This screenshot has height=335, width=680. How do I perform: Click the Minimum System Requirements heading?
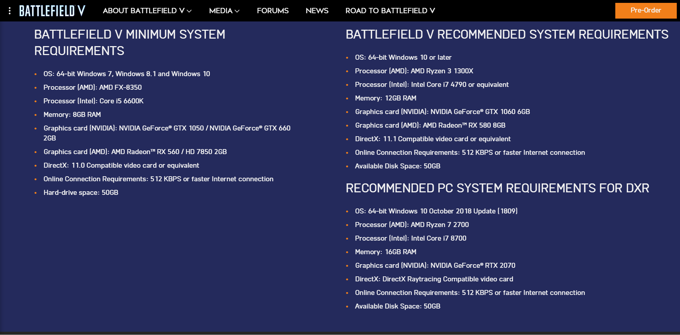(x=129, y=43)
